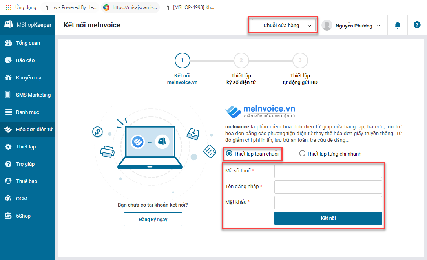
Task: Open Tổng quan menu item
Action: click(x=28, y=43)
